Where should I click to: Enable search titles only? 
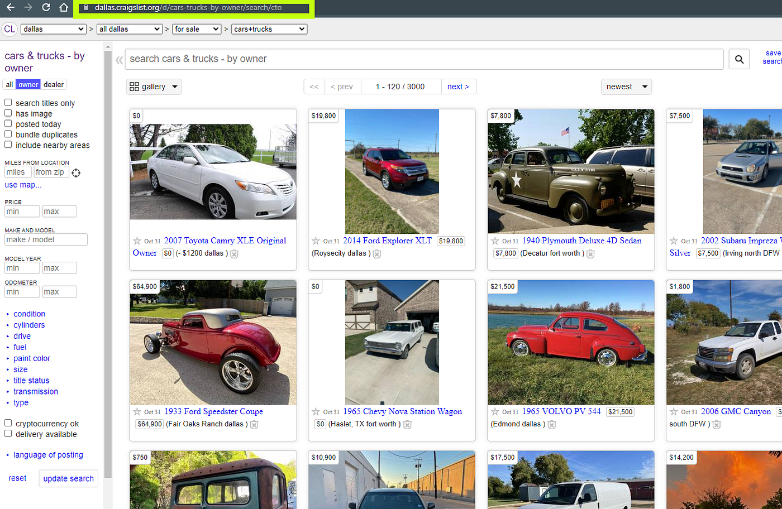coord(8,103)
